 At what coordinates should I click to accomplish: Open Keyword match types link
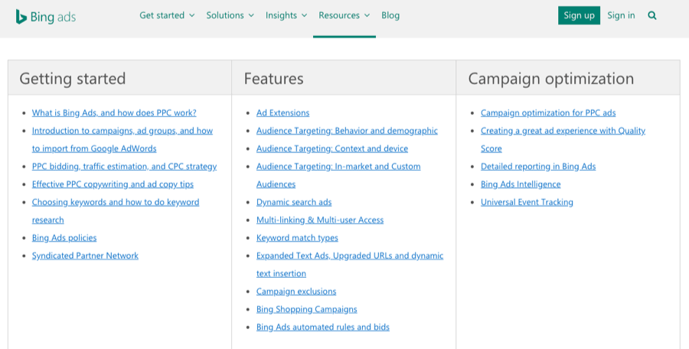pyautogui.click(x=297, y=238)
